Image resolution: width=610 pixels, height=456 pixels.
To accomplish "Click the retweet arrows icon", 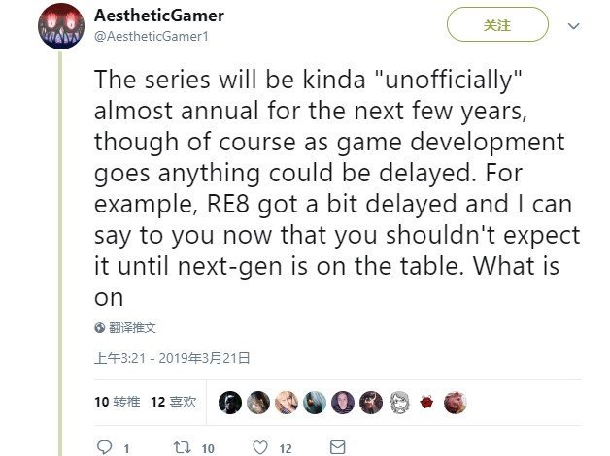I will (x=182, y=447).
